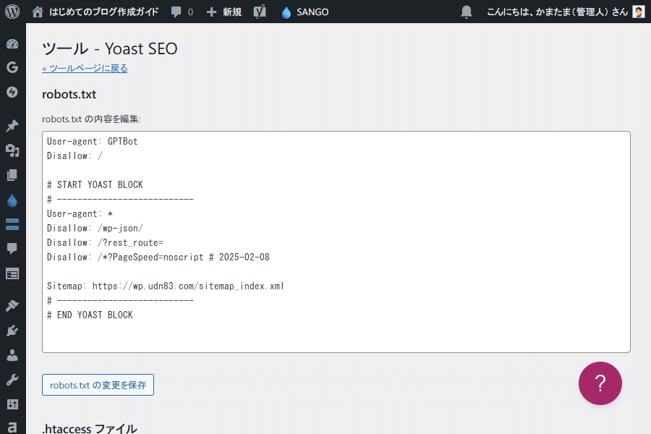Save with robots.txt の変更を保存 button
The width and height of the screenshot is (651, 434).
[98, 385]
